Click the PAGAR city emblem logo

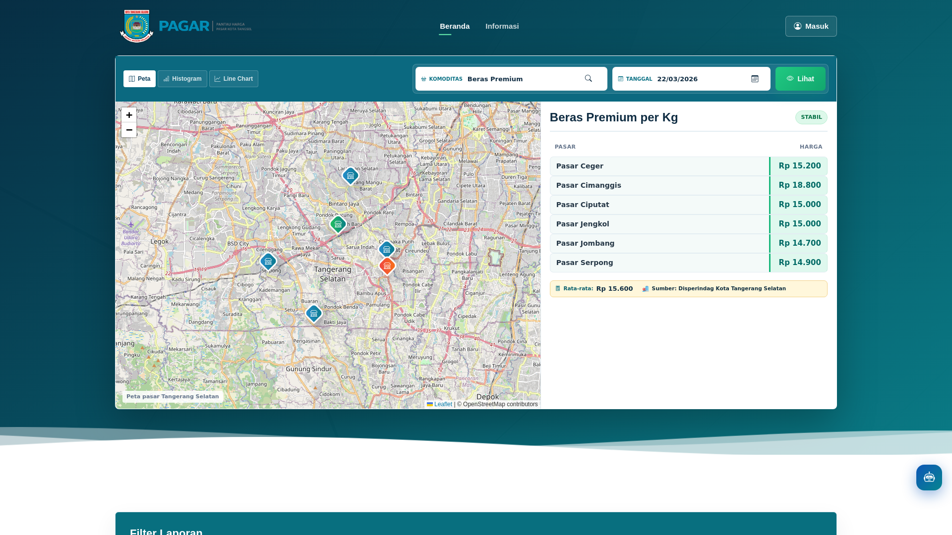pos(136,26)
